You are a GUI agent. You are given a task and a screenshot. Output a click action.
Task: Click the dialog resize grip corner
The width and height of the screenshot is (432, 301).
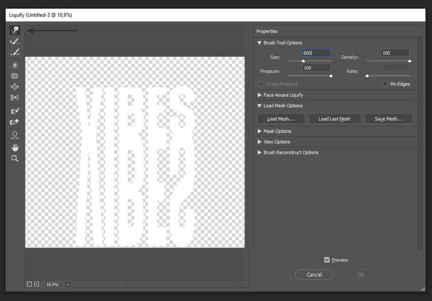[423, 289]
